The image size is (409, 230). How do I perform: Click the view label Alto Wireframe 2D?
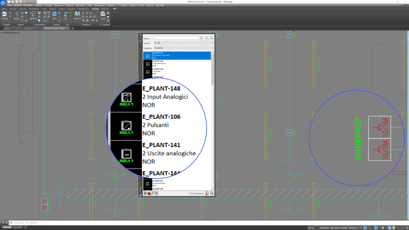pos(11,33)
